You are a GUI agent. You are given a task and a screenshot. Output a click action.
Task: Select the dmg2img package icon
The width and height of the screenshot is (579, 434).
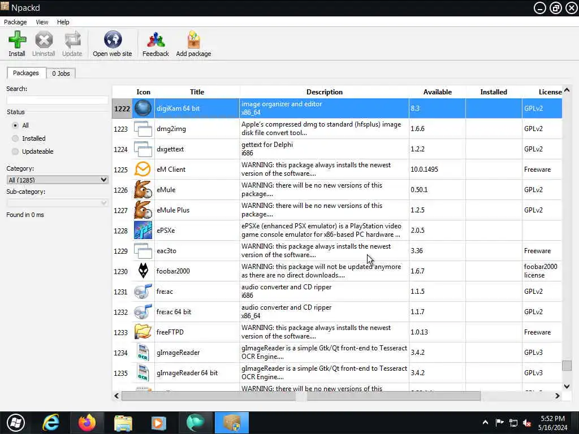(143, 129)
